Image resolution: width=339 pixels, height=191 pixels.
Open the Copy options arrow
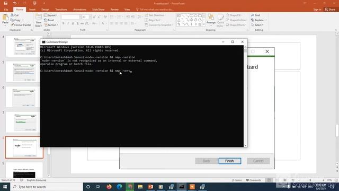coord(23,20)
